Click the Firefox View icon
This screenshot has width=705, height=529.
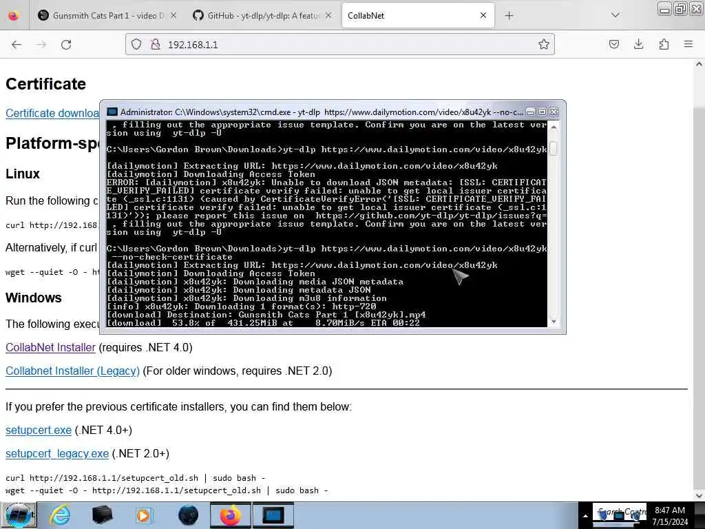tap(14, 16)
